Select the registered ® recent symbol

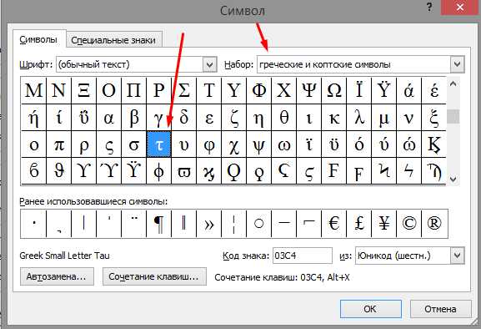434,224
